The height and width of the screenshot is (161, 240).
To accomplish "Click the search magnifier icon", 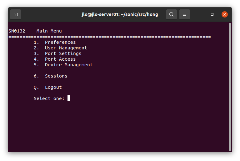I will pyautogui.click(x=172, y=14).
